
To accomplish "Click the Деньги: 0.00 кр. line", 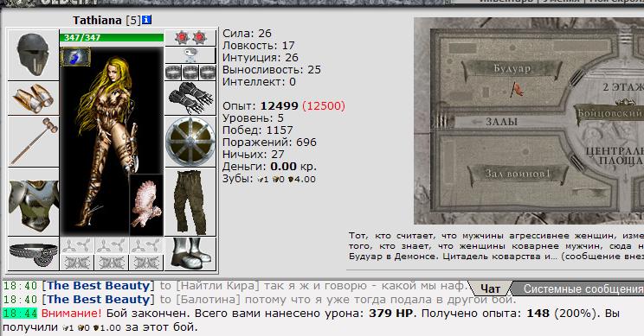I will coord(269,167).
